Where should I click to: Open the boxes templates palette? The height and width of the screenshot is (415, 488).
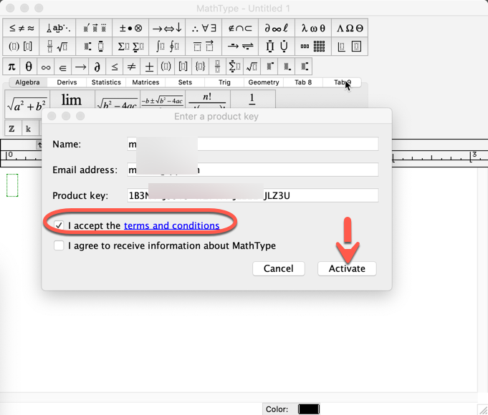[x=350, y=47]
